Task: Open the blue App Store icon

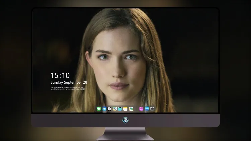Action: [147, 109]
